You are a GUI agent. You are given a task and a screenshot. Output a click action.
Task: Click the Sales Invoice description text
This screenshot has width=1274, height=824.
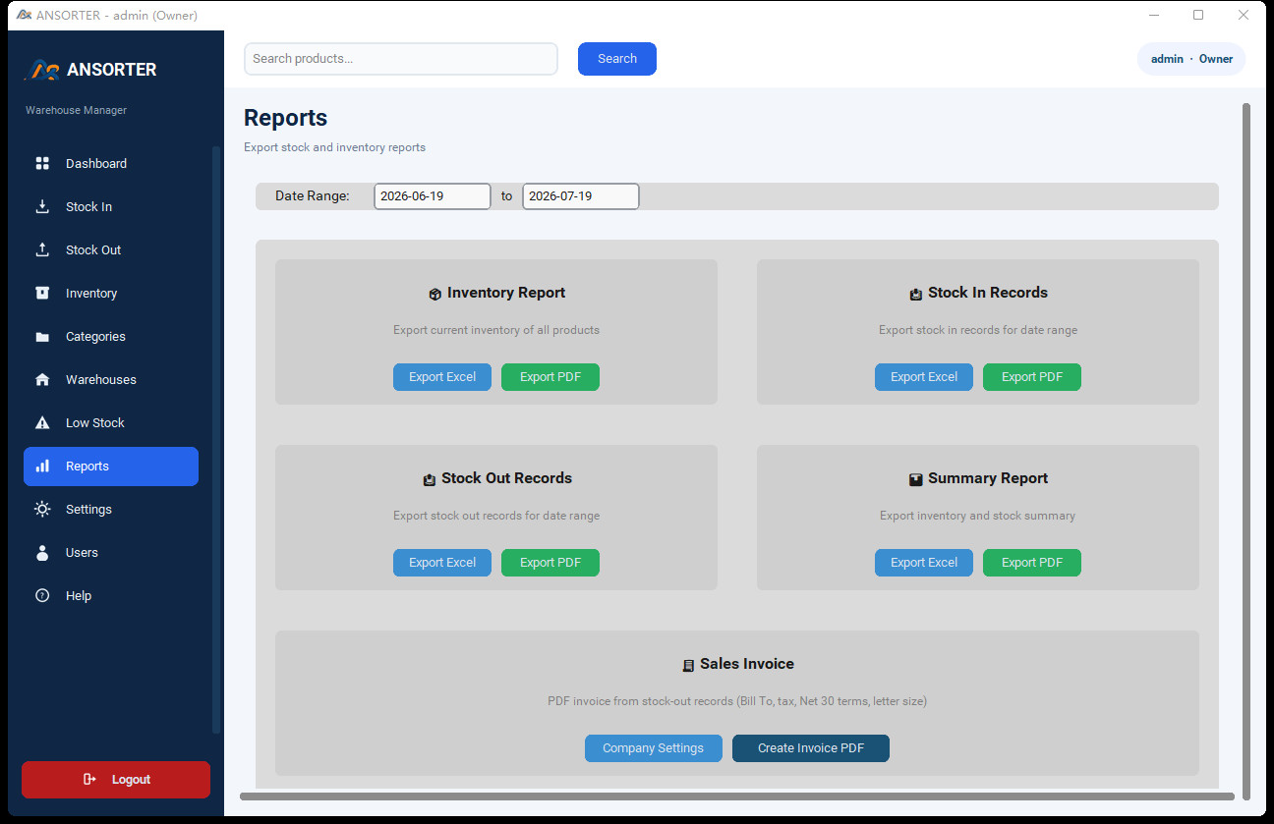(737, 701)
